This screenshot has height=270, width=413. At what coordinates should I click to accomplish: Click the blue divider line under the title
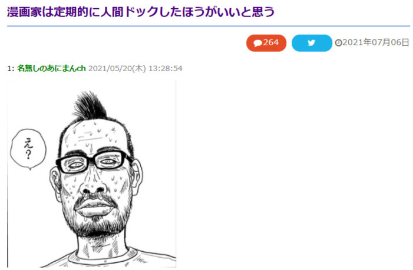[x=209, y=26]
